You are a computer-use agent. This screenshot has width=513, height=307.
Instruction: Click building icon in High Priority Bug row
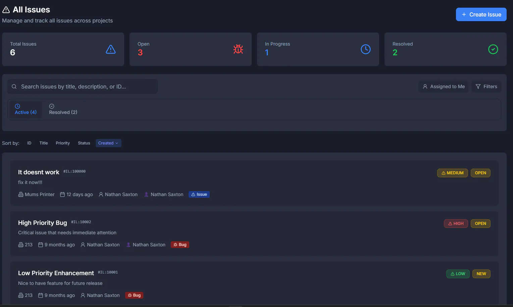pos(21,245)
